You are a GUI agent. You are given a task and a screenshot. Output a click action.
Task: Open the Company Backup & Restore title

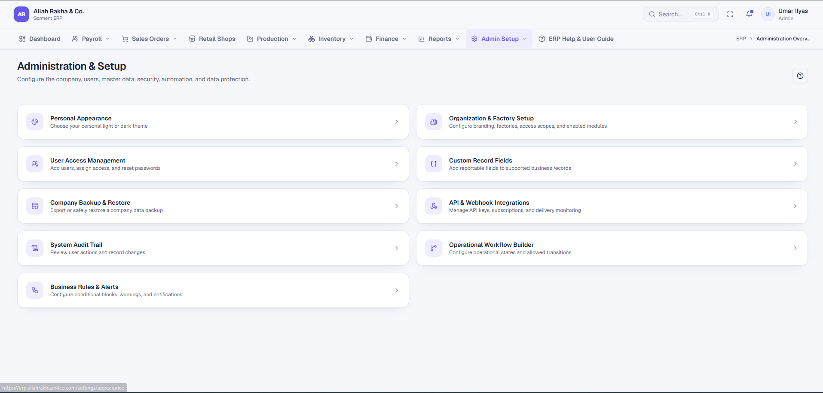(90, 203)
